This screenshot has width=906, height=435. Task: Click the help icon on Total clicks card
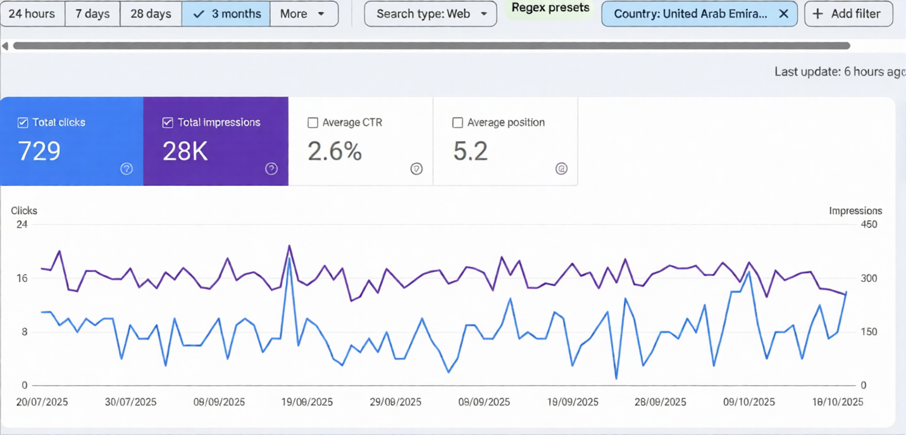click(127, 169)
